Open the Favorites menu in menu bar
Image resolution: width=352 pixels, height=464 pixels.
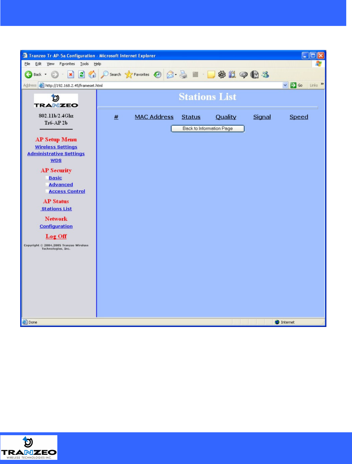67,64
